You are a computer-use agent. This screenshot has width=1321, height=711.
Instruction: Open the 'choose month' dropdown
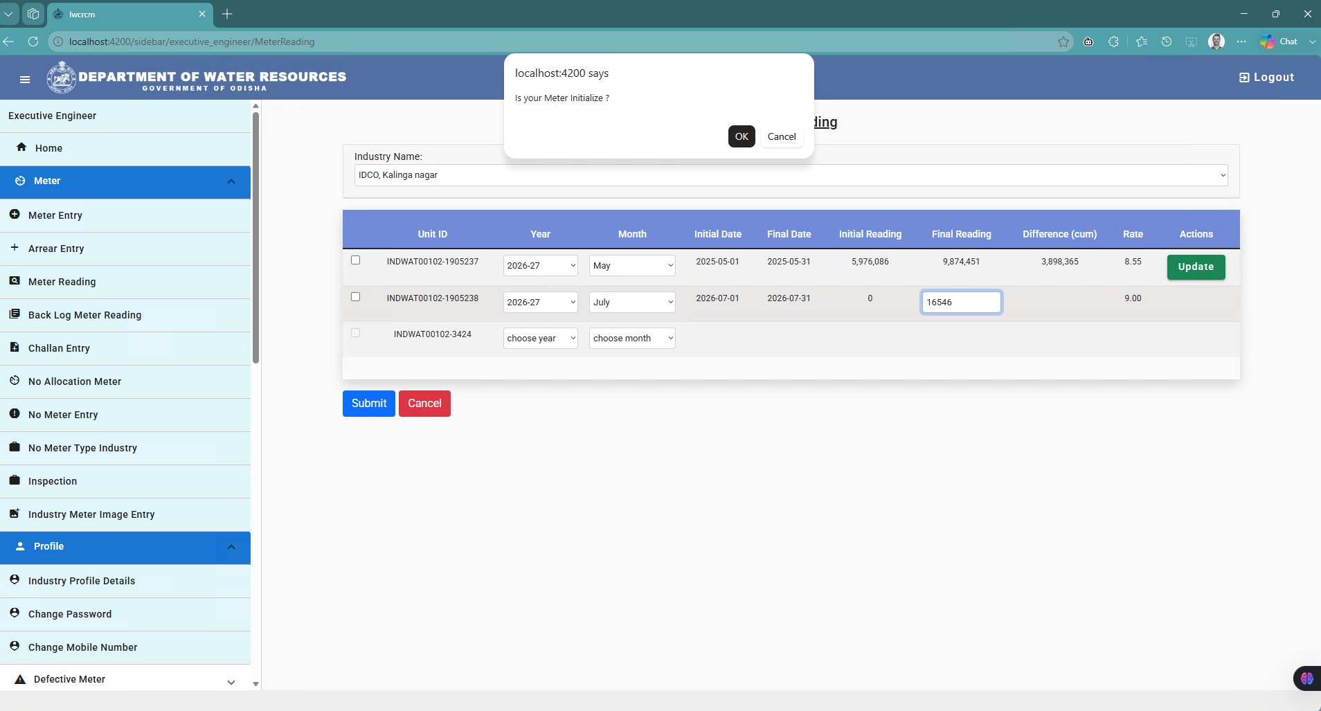632,339
